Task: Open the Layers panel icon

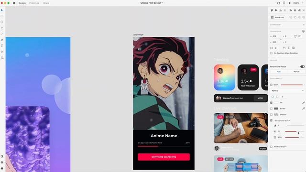Action: pyautogui.click(x=2, y=162)
